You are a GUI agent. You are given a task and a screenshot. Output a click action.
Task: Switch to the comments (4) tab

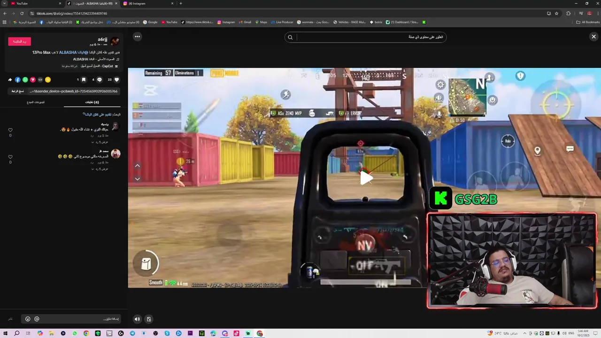click(92, 102)
